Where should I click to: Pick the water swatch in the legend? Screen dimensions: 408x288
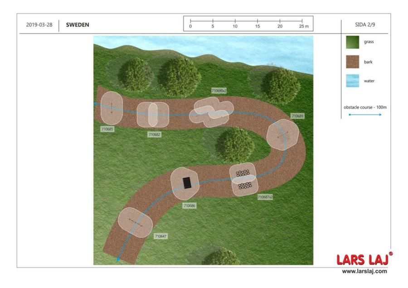click(352, 81)
